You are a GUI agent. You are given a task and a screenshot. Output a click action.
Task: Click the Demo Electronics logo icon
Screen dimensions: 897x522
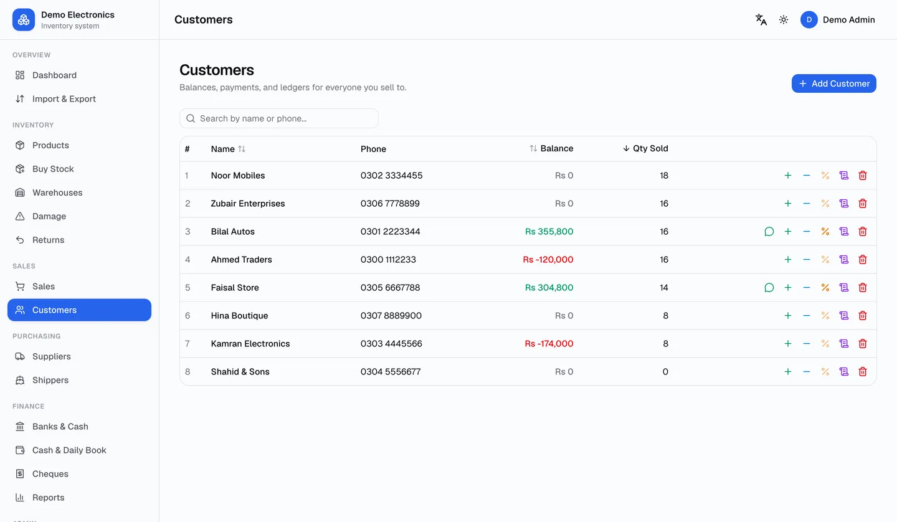coord(24,20)
